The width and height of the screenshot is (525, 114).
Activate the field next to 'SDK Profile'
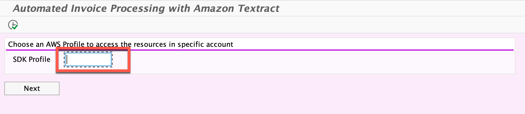(88, 60)
